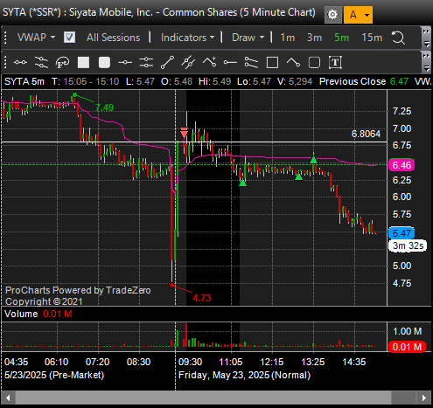Open the Draw menu
Screen dimensions: 433x408
coord(248,38)
